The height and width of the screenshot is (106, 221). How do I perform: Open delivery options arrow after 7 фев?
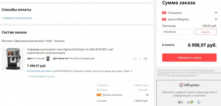click(x=131, y=71)
